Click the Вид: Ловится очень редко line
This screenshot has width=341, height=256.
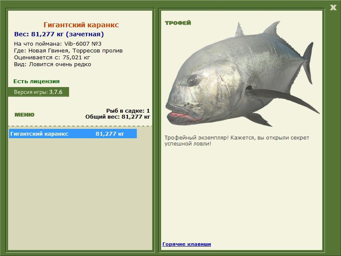point(52,64)
